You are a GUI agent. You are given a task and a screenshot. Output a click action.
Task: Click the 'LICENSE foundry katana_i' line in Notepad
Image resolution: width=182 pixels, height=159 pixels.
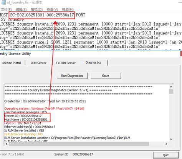(x=91, y=24)
